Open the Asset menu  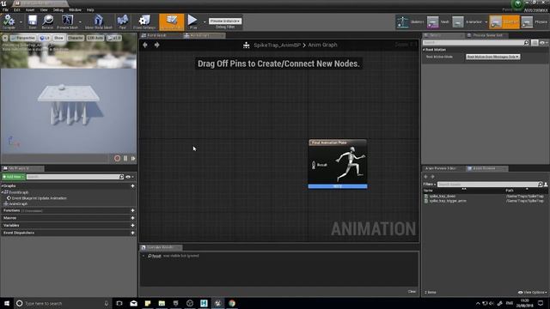(30, 9)
